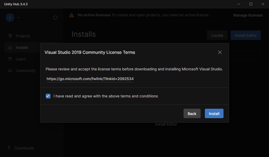This screenshot has width=269, height=157.
Task: Go Back from license terms dialog
Action: (192, 113)
